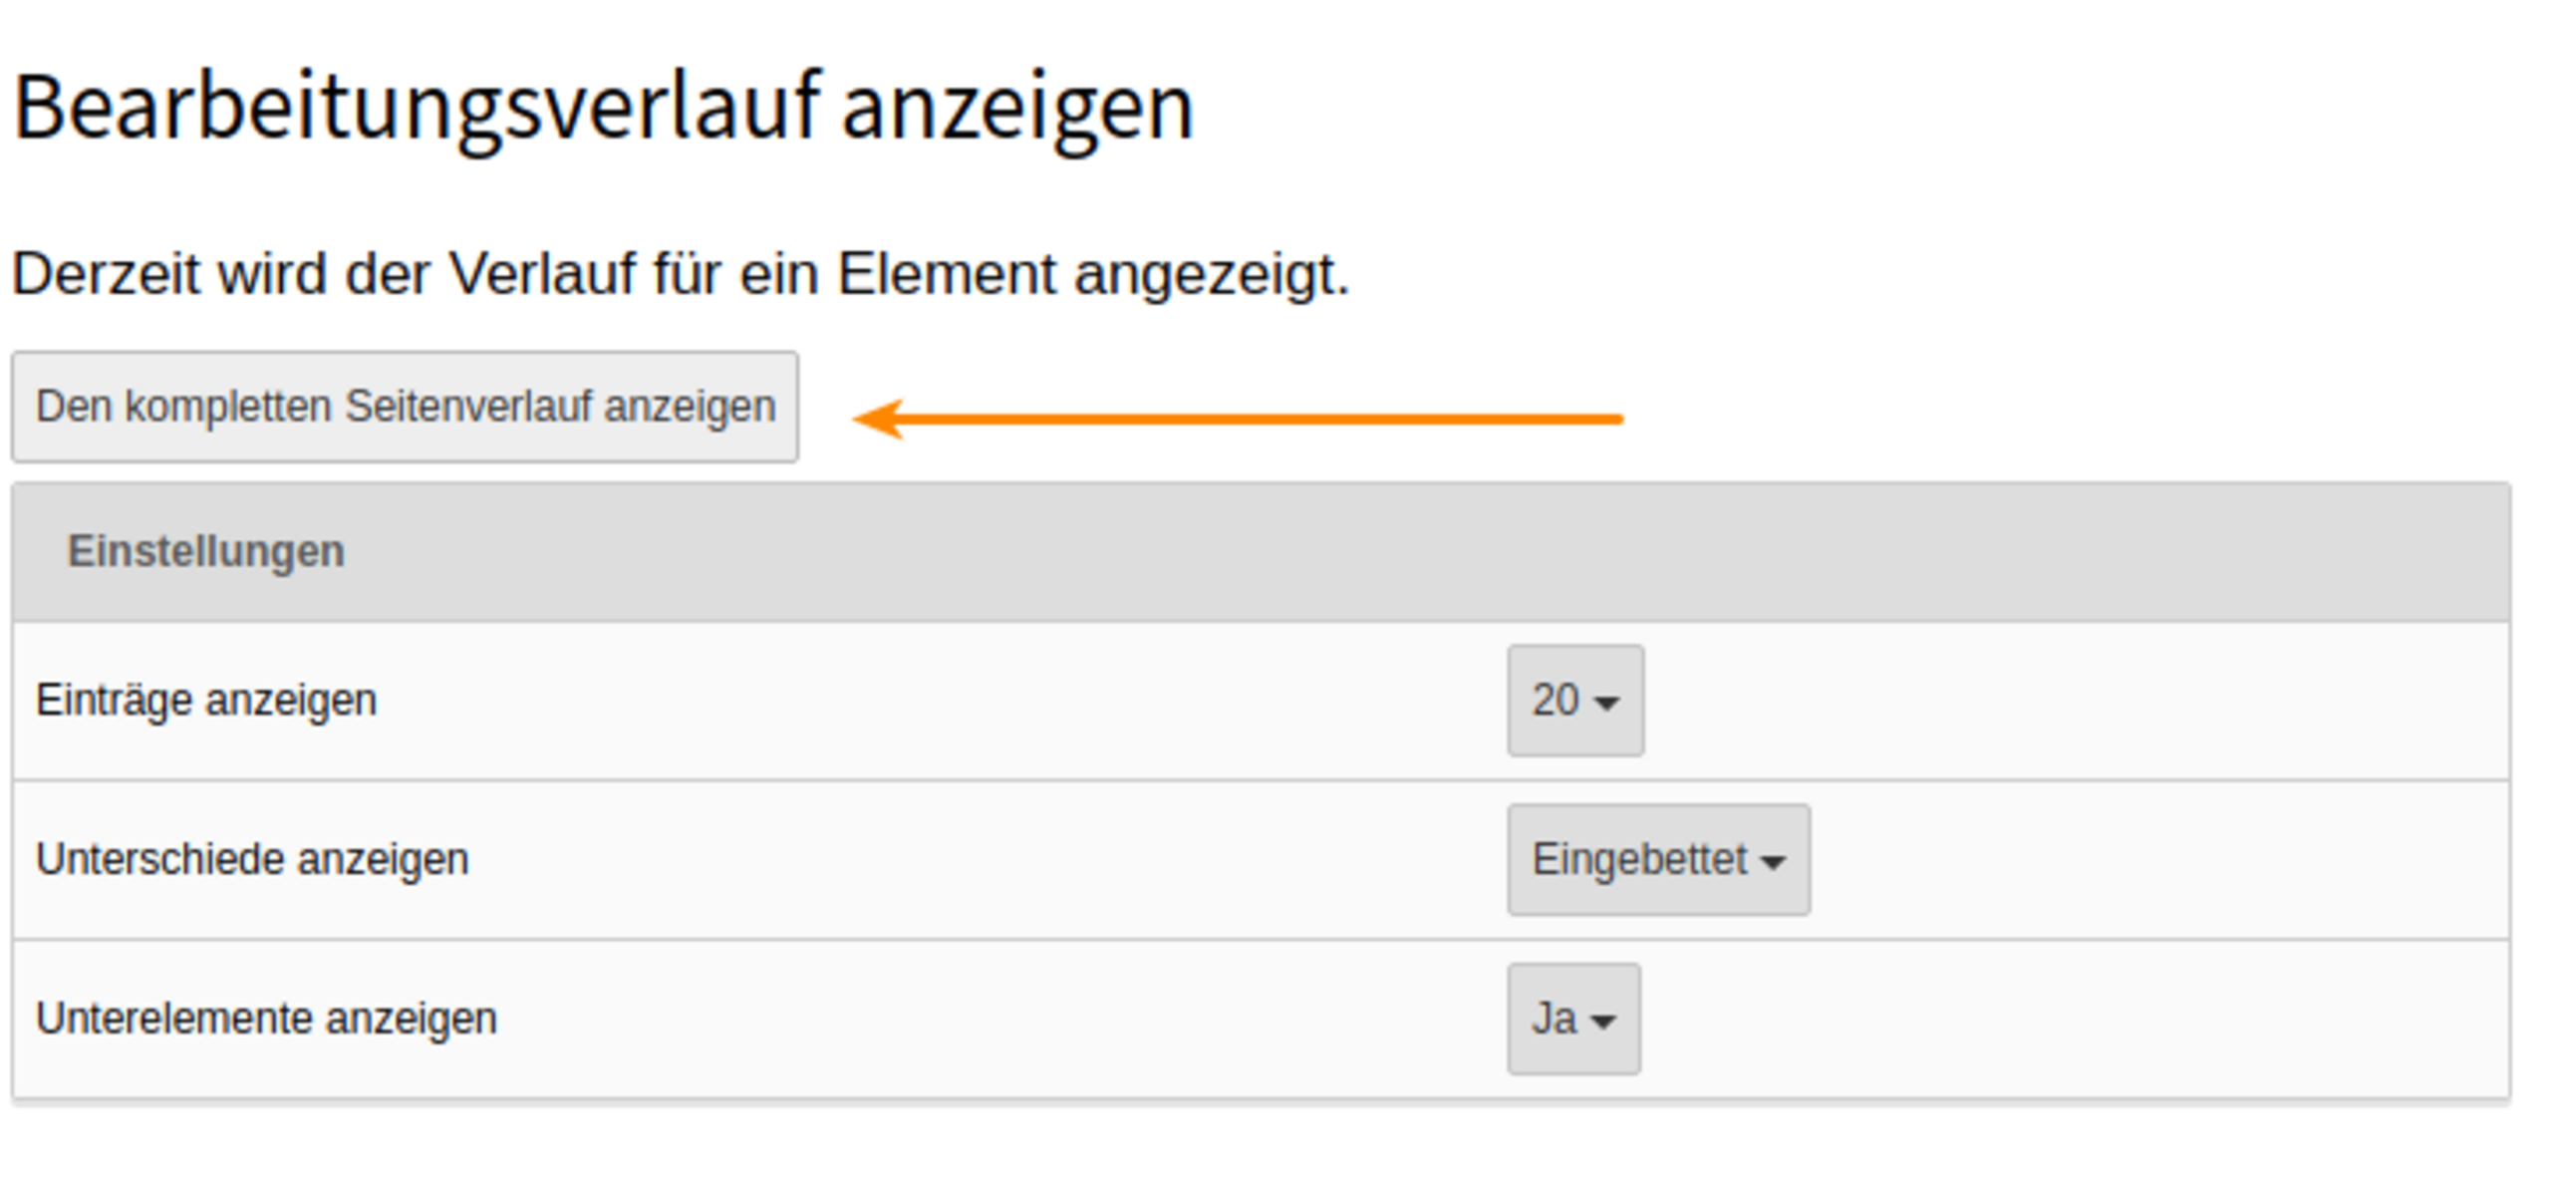Click the word 'Element' in the status sentence
2551x1189 pixels.
coord(947,274)
